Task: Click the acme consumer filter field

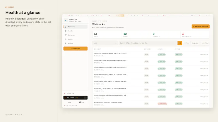Action: 105,43
